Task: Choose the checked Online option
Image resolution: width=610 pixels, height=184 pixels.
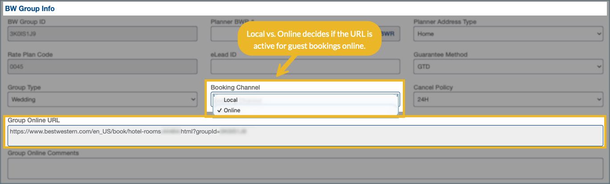Action: (x=232, y=110)
